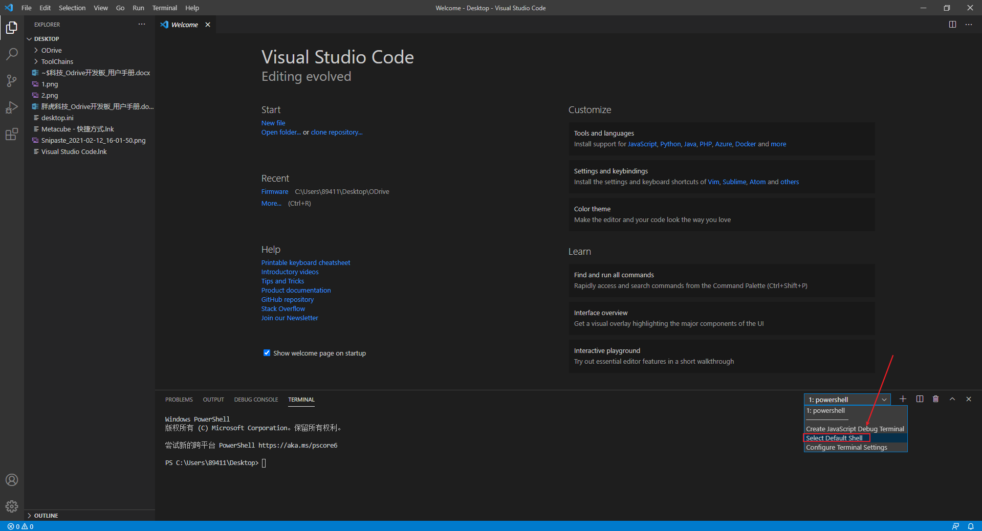
Task: Open the Help menu
Action: click(x=192, y=8)
